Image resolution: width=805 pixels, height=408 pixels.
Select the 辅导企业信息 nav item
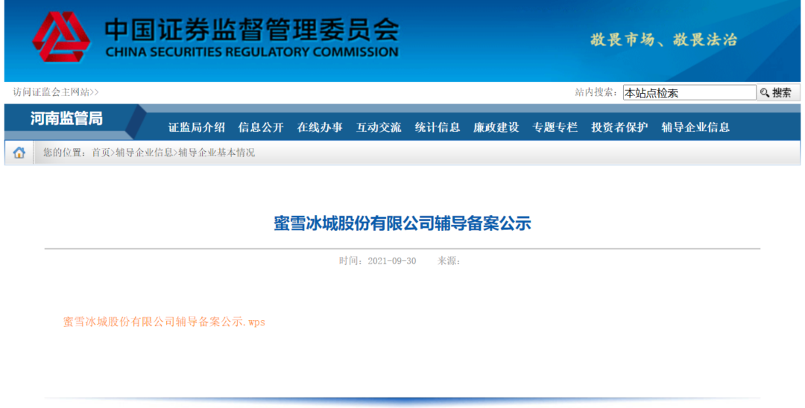pos(695,127)
